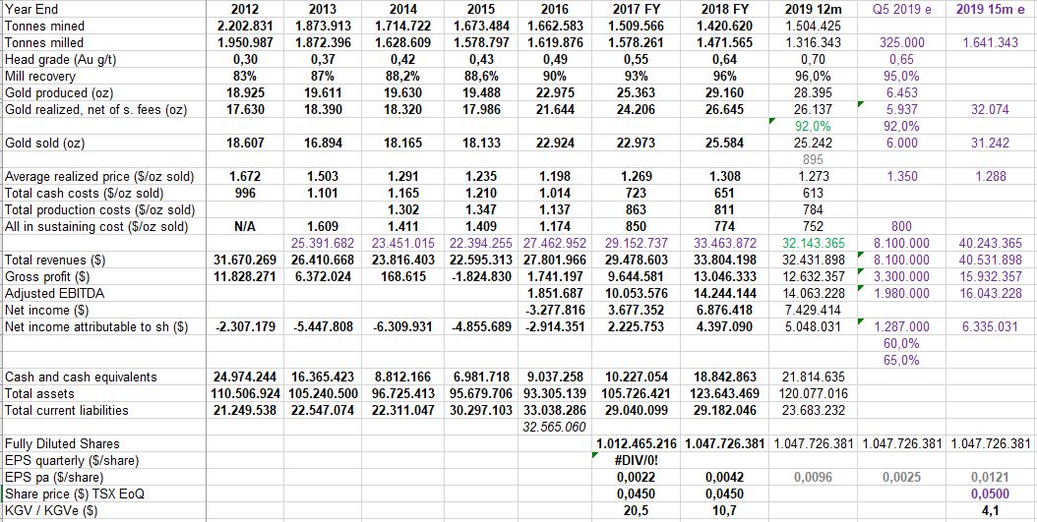This screenshot has height=522, width=1037.
Task: Select net income value -3.277.816
Action: point(554,310)
